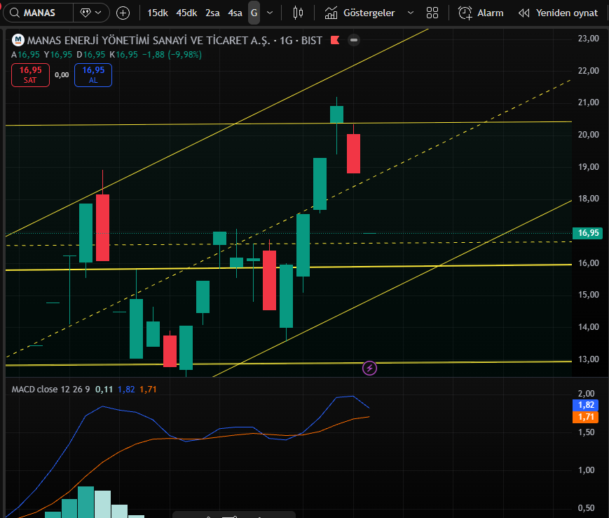Select the 16,95 current price label
This screenshot has width=609, height=518.
[x=588, y=233]
